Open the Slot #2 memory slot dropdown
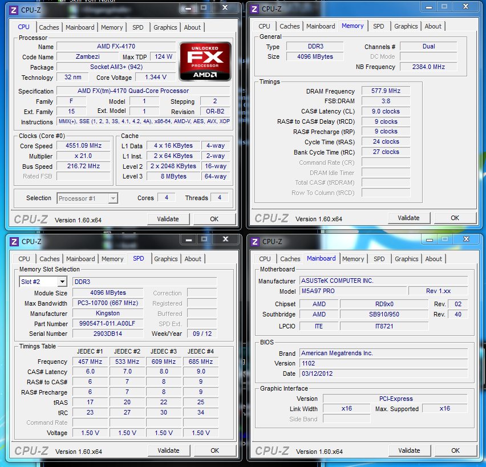The width and height of the screenshot is (486, 467). tap(62, 282)
